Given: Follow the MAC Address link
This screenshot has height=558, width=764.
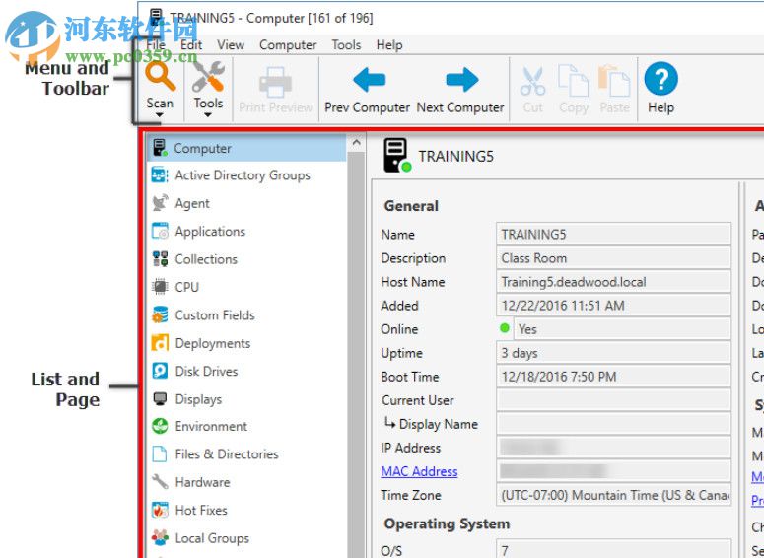Looking at the screenshot, I should tap(419, 471).
